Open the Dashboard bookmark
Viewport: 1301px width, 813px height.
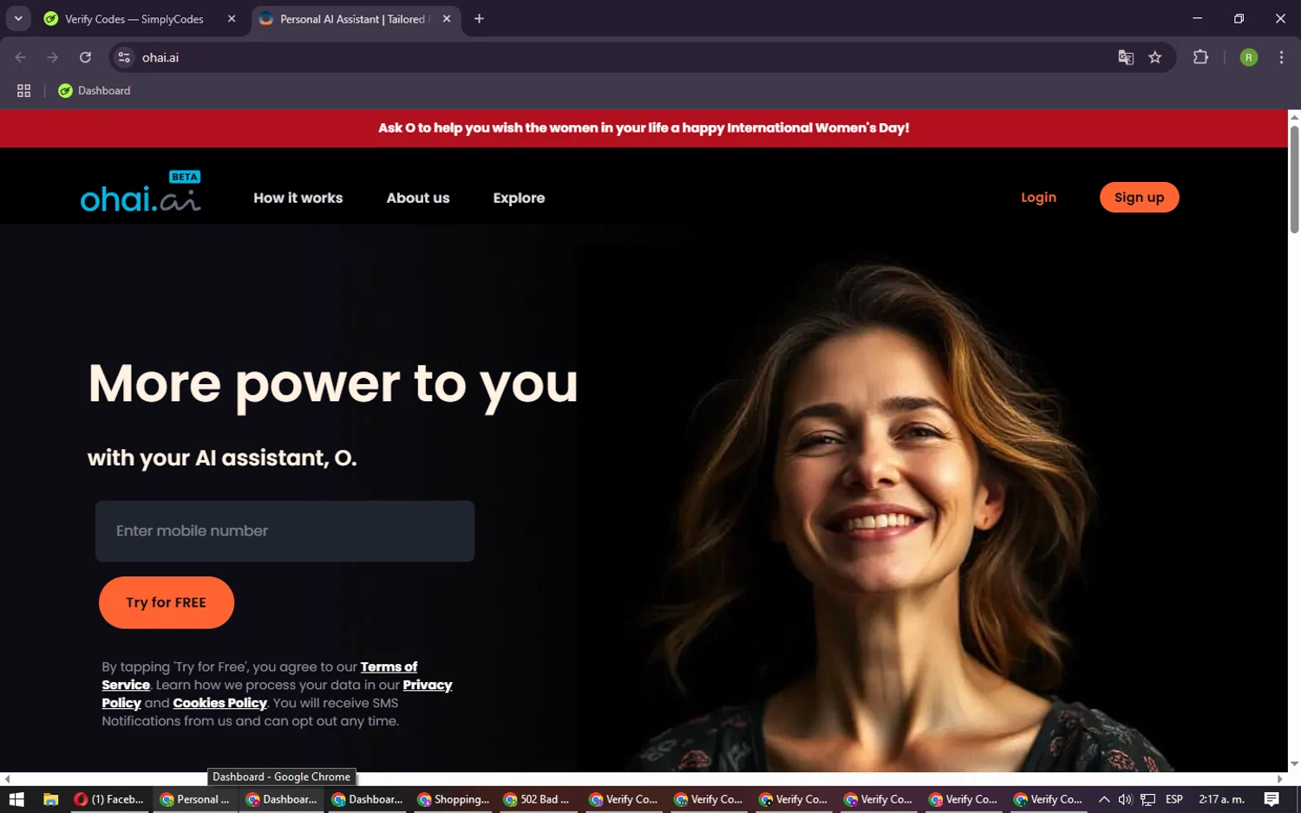[x=94, y=90]
